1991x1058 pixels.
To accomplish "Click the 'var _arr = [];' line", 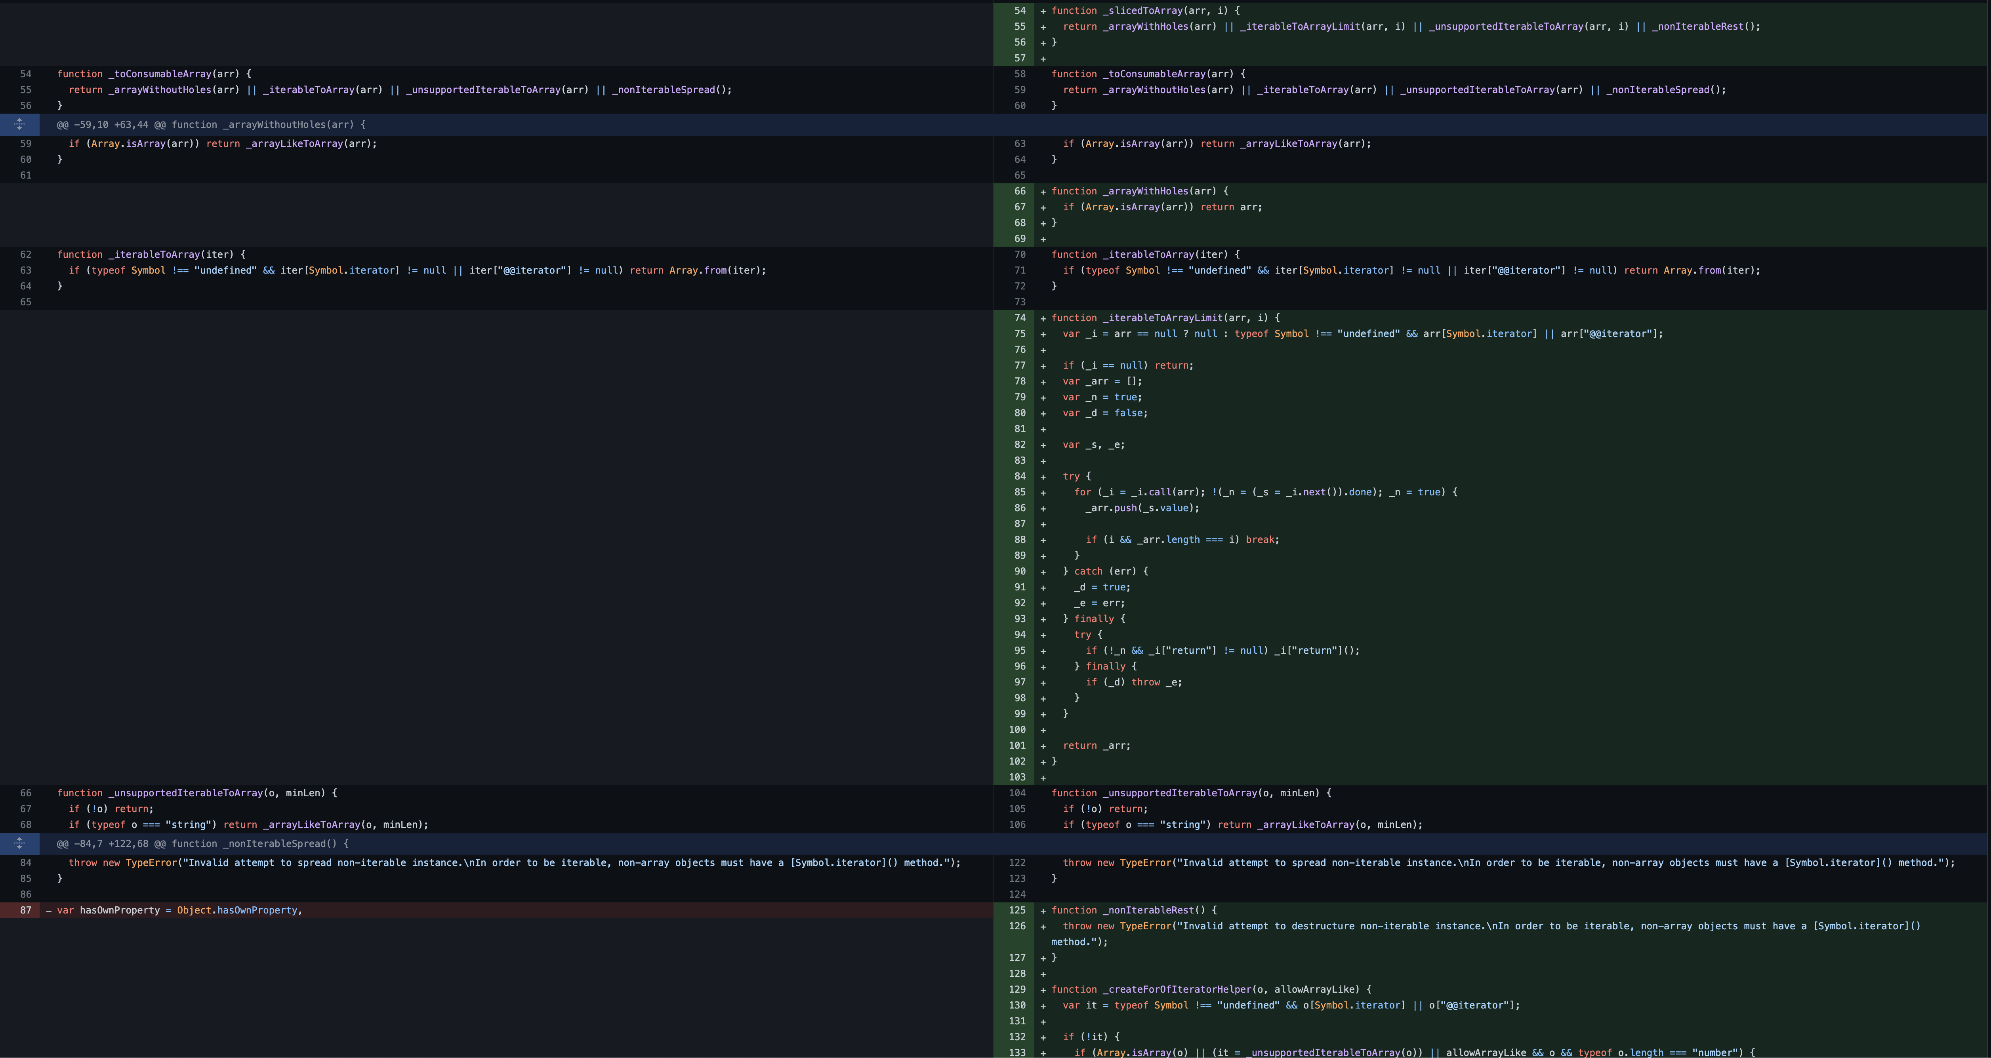I will 1102,381.
